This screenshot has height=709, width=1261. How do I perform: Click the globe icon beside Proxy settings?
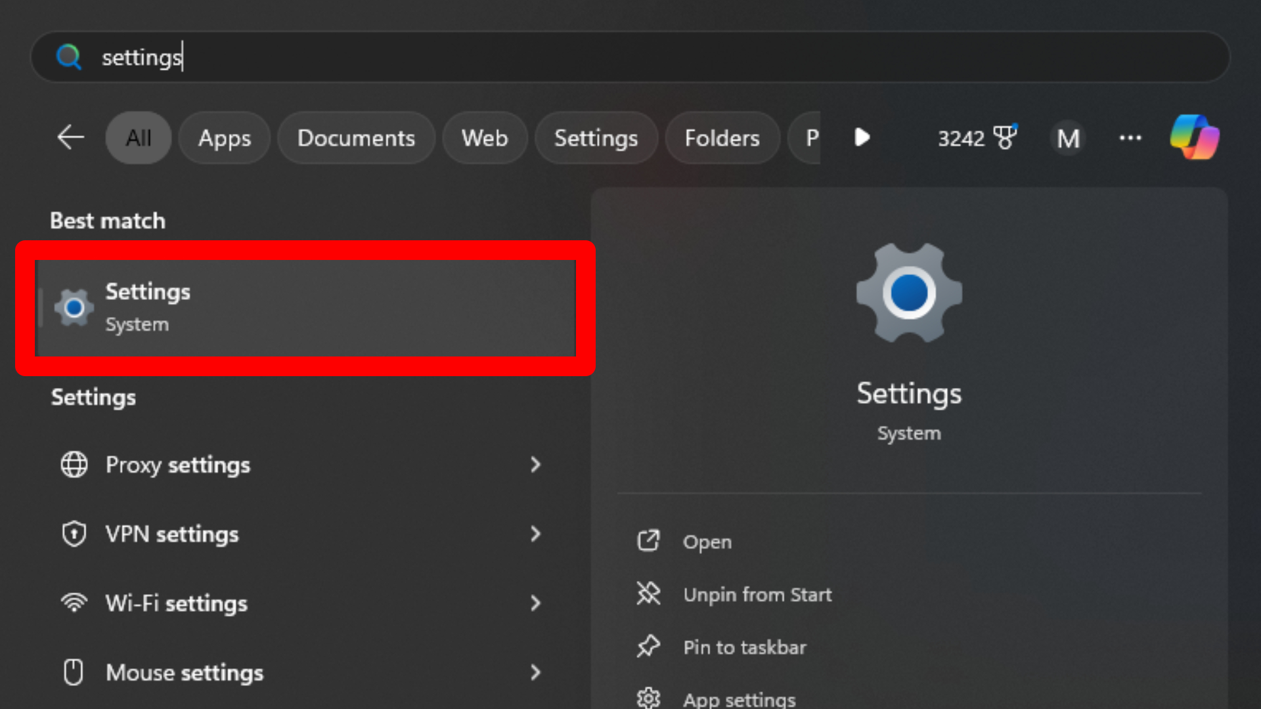[x=74, y=465]
